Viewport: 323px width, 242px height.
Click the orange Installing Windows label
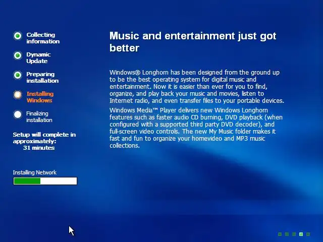coord(40,97)
